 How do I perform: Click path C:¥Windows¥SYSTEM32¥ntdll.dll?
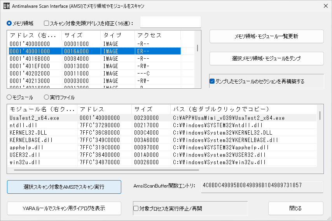pyautogui.click(x=218, y=125)
